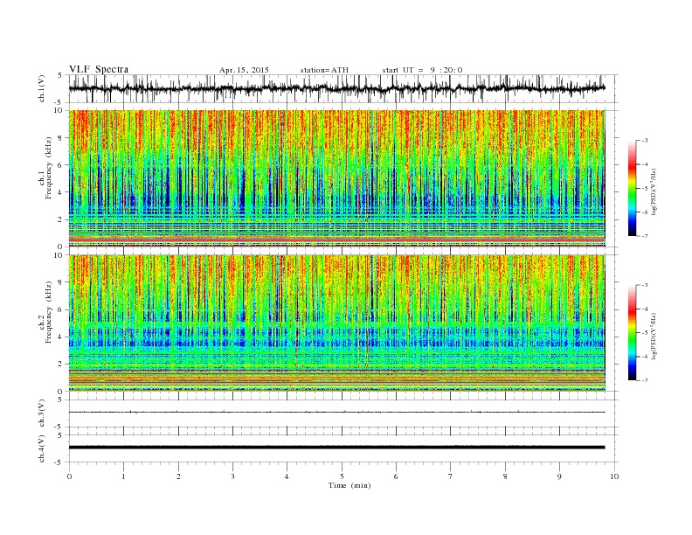Click the "start UT = 9:20:0" text
This screenshot has width=692, height=535.
pos(422,70)
